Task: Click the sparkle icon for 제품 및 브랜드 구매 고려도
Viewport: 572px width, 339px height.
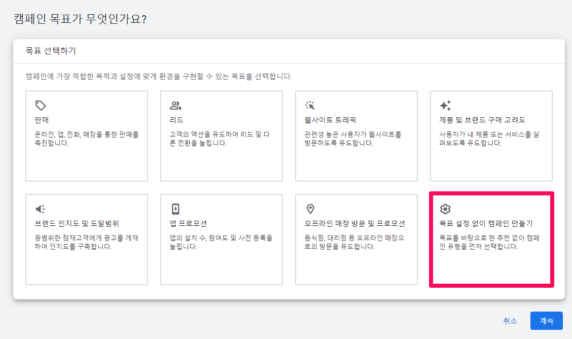Action: (445, 106)
